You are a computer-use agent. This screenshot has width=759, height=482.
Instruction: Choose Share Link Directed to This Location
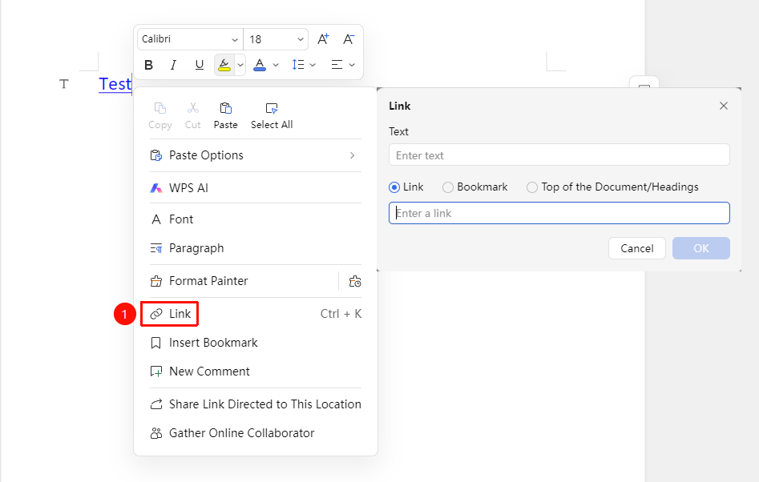coord(255,404)
